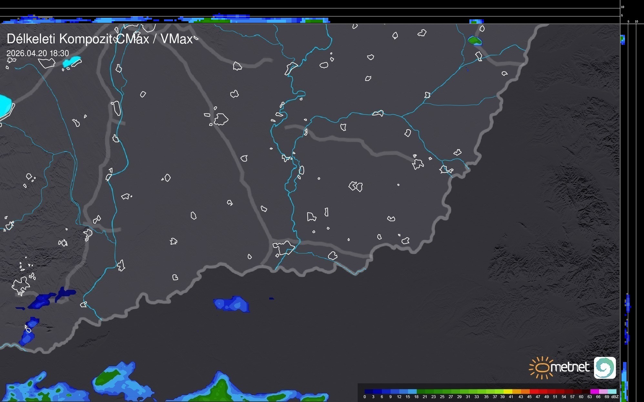Select the darkest navy 0 dBZ swatch

click(369, 391)
